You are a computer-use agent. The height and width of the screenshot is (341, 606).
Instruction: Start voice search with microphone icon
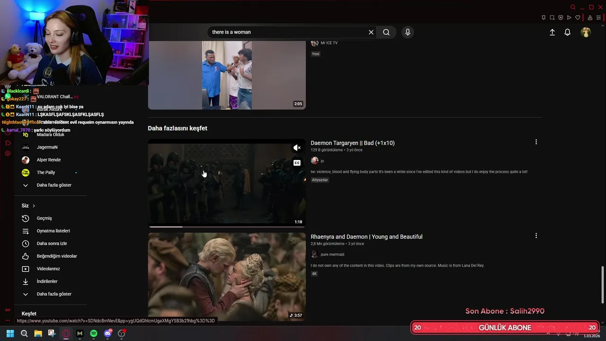[x=408, y=32]
